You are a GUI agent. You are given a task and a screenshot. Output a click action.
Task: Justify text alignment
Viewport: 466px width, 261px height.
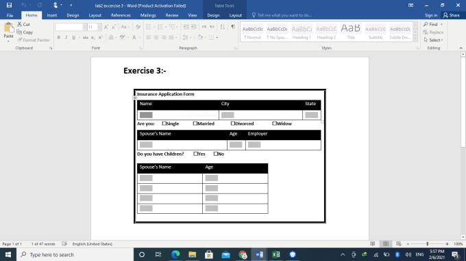coord(171,38)
